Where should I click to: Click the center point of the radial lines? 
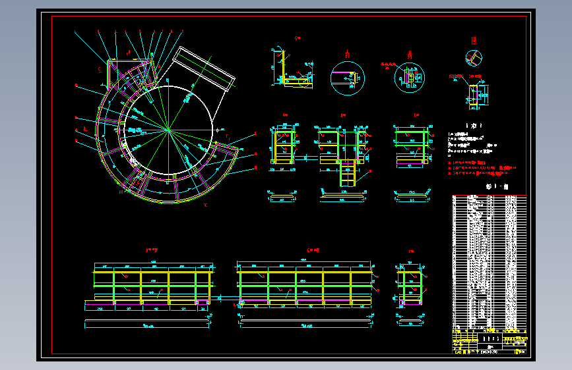pyautogui.click(x=168, y=130)
